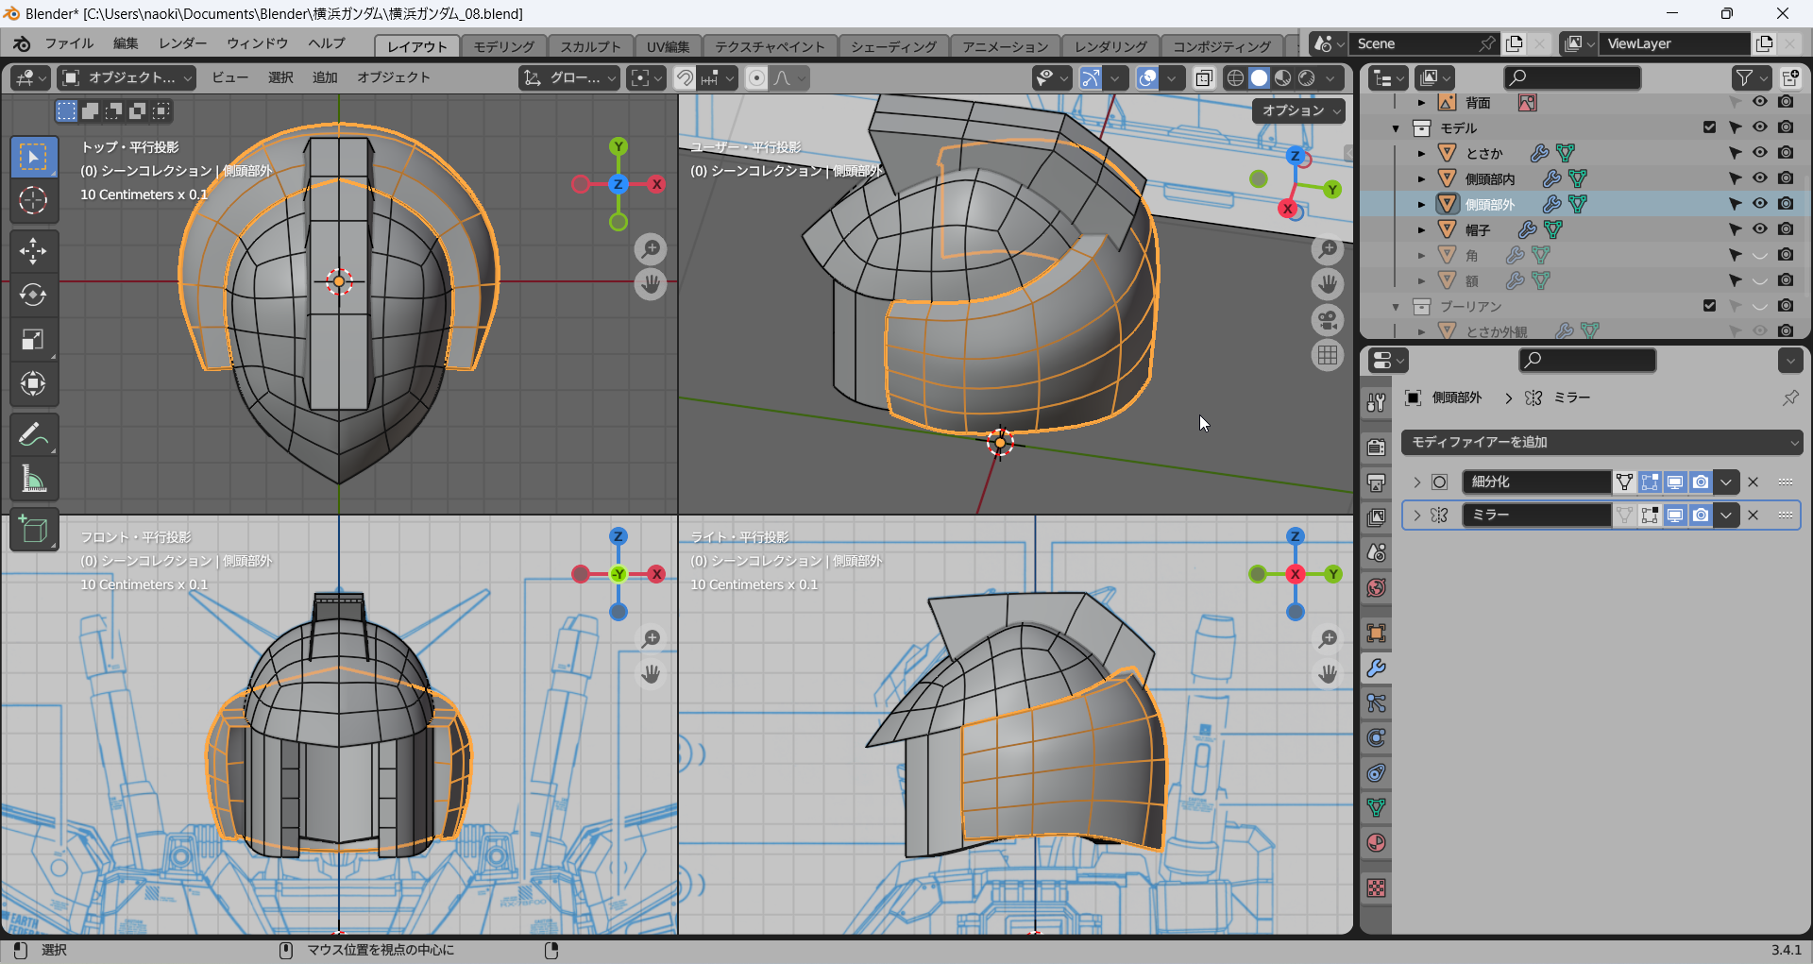Viewport: 1813px width, 964px height.
Task: Click the red X axis on top-view gizmo
Action: pos(657,184)
